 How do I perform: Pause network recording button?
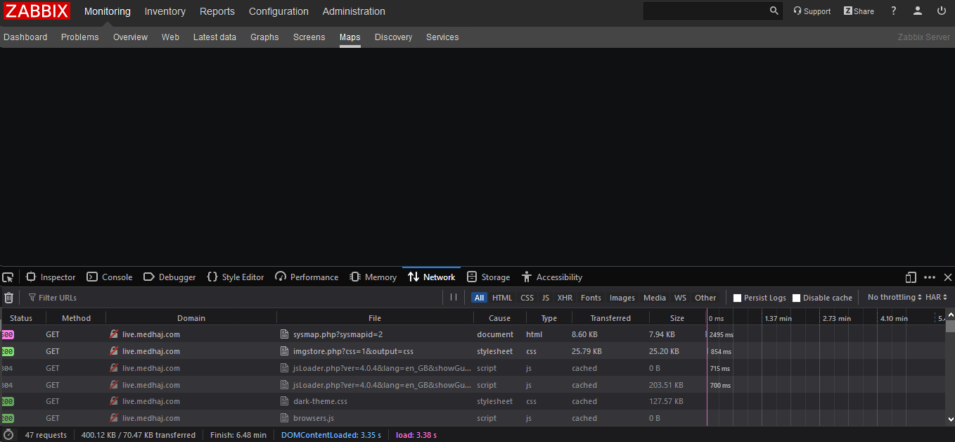tap(454, 298)
